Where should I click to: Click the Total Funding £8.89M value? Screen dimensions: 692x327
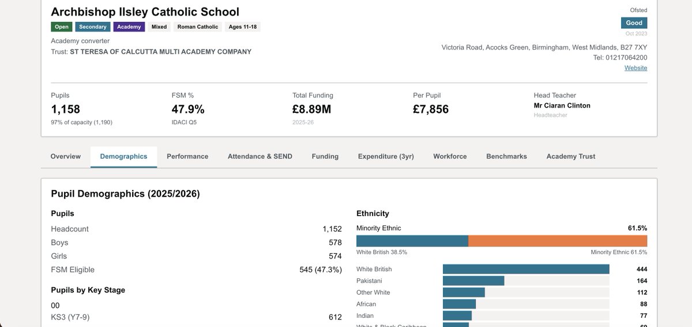312,109
